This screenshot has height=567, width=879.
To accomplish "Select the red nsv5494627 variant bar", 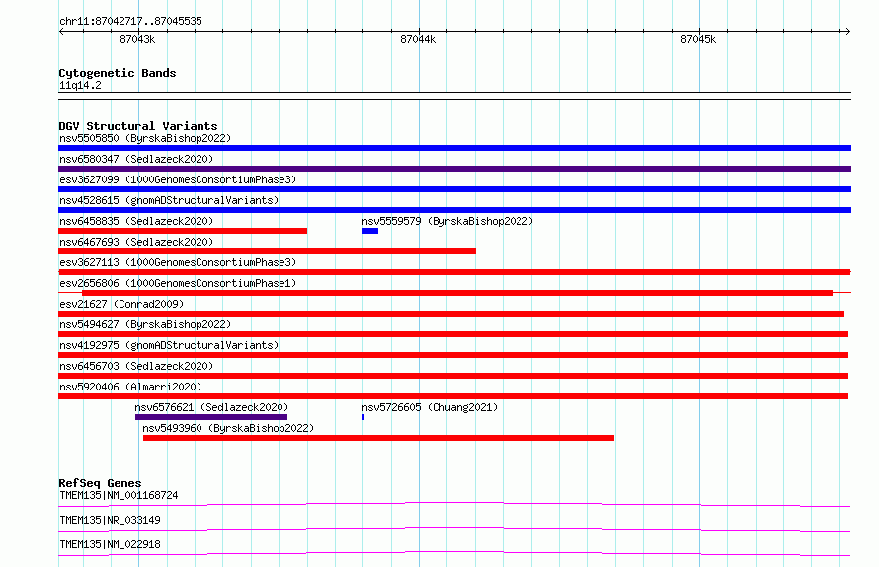I will (x=453, y=334).
